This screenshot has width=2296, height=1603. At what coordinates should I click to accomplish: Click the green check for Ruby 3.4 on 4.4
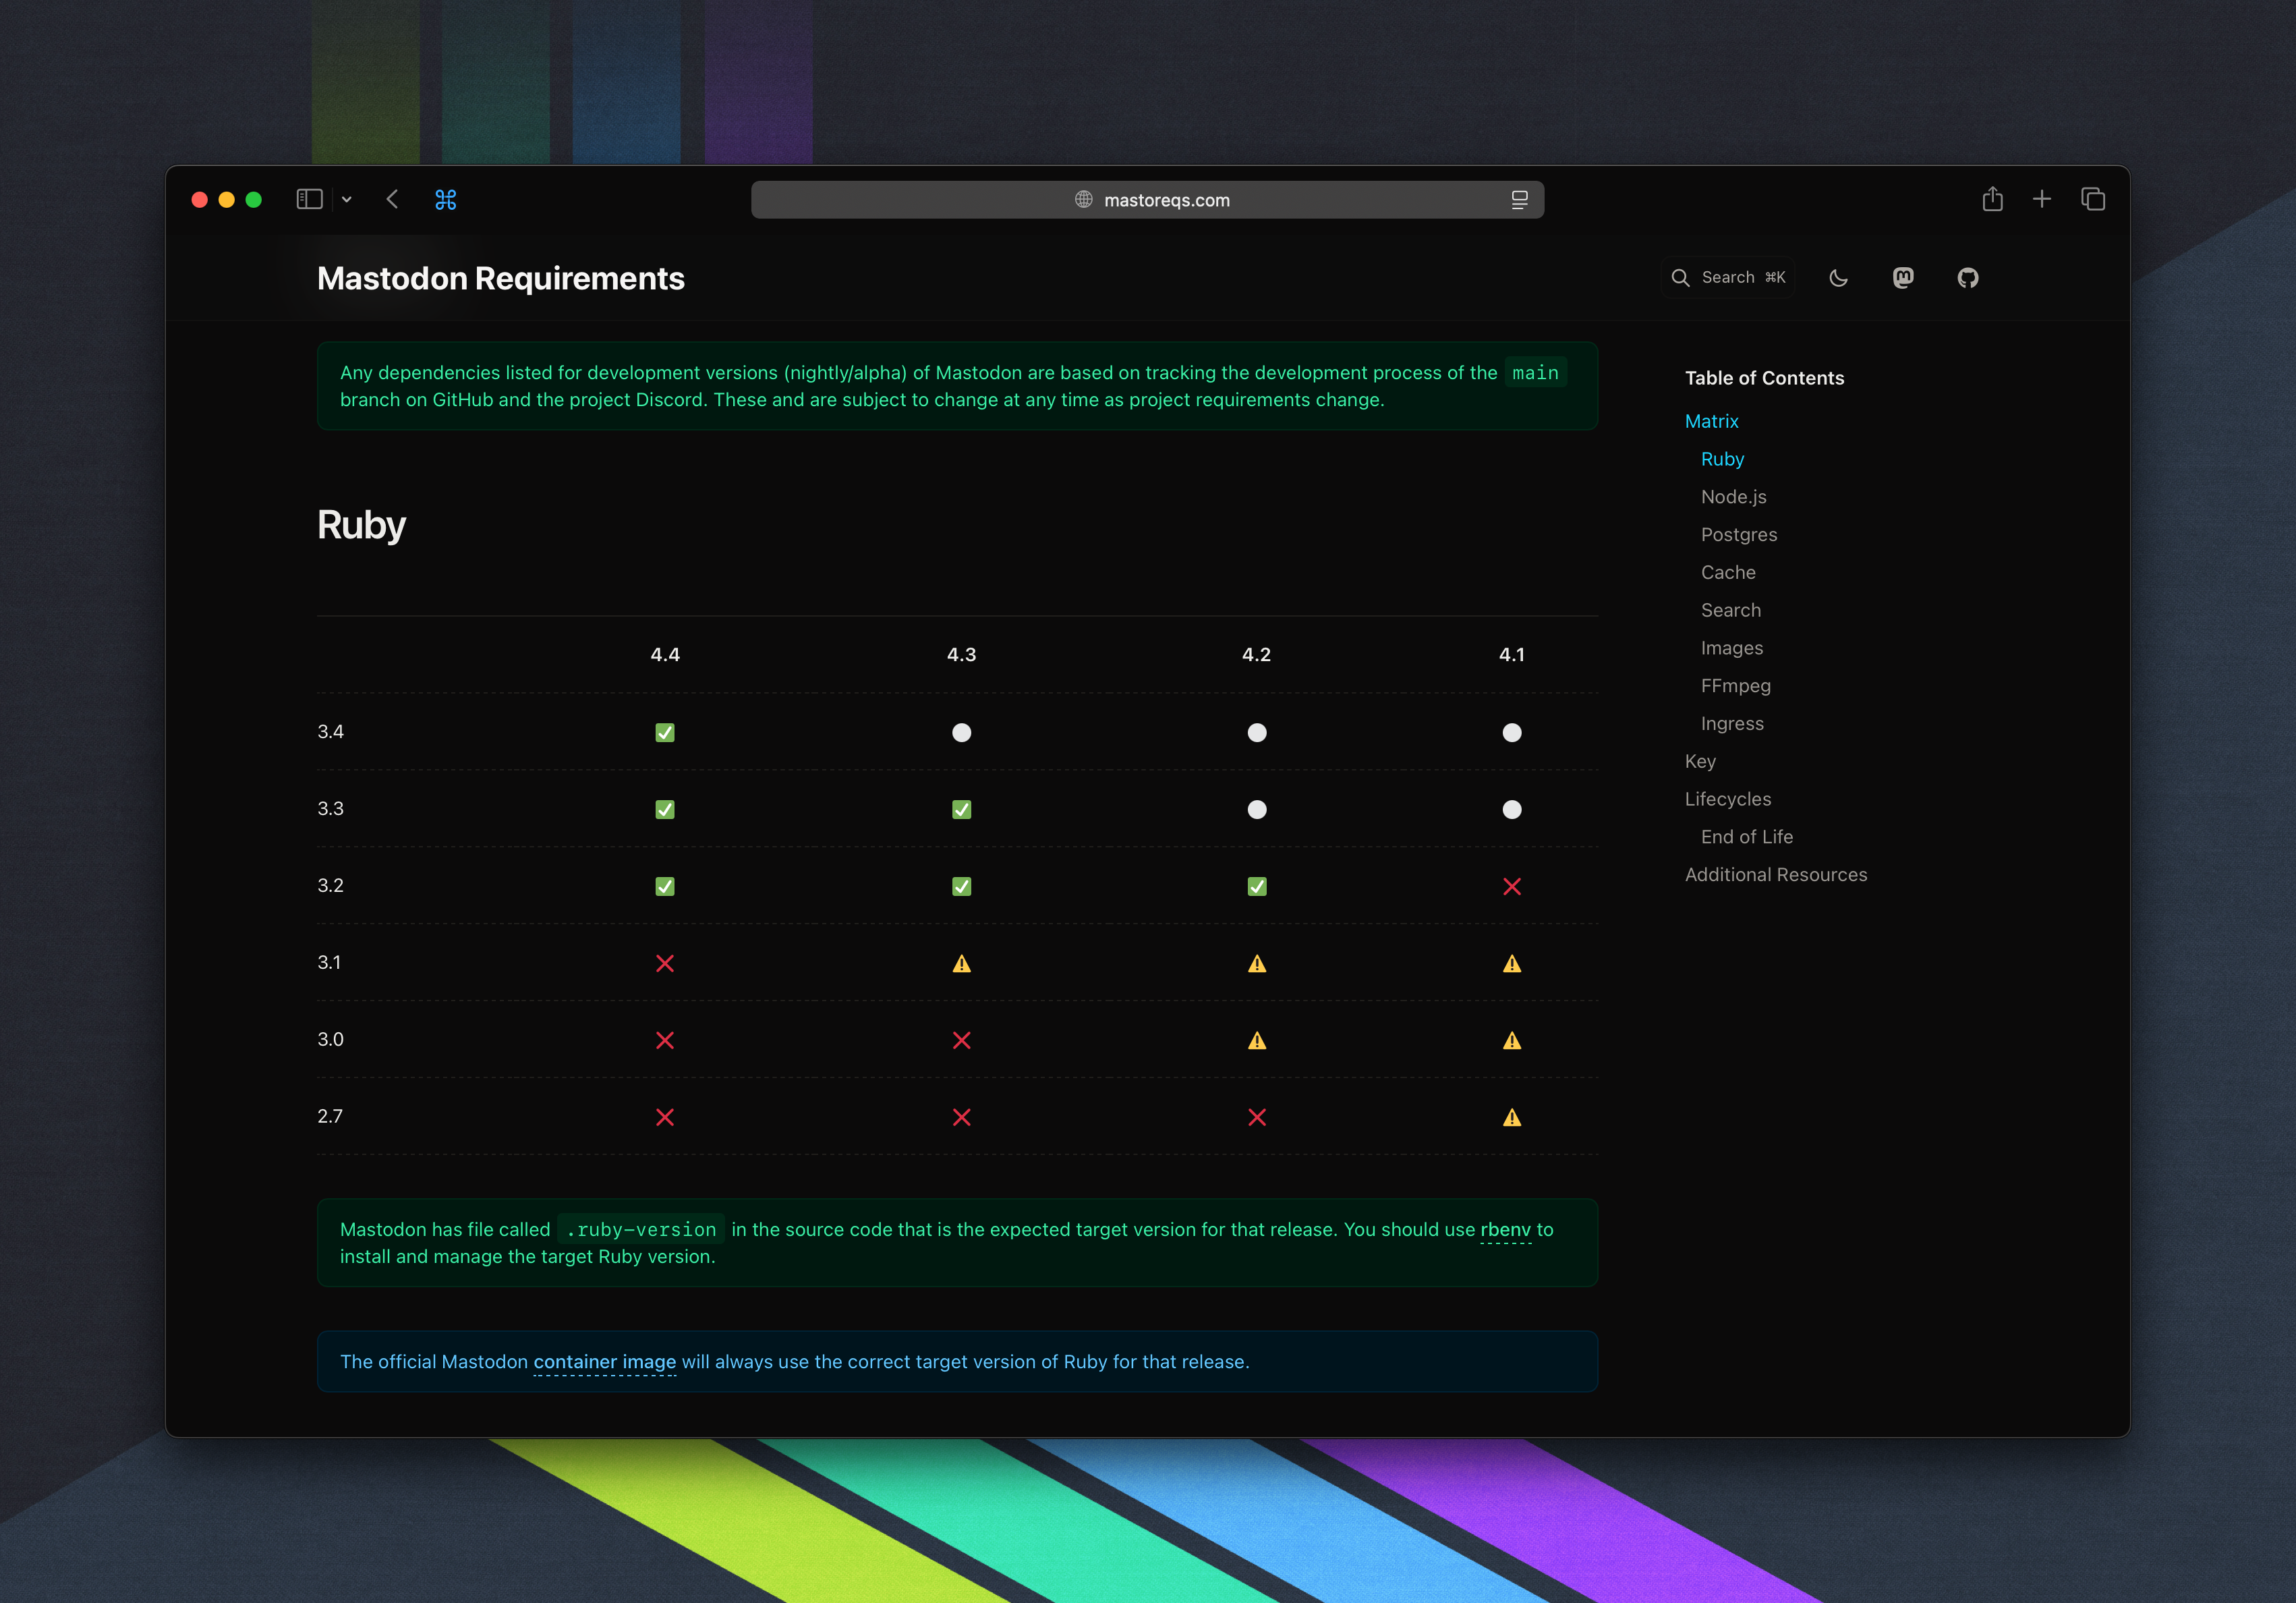(665, 733)
